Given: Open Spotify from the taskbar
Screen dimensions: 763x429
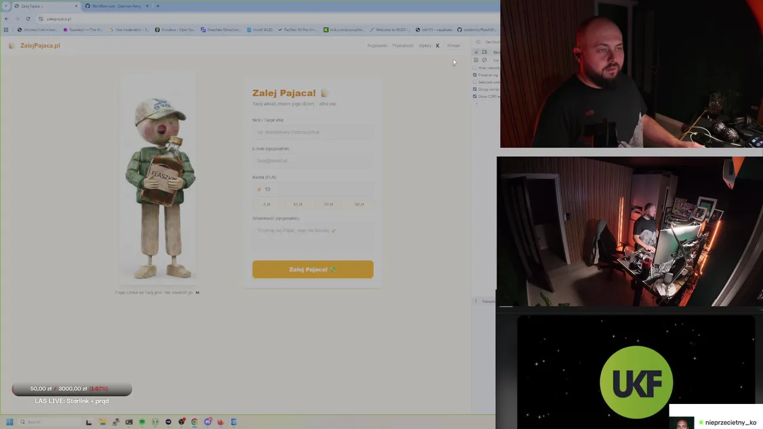Looking at the screenshot, I should coord(142,422).
